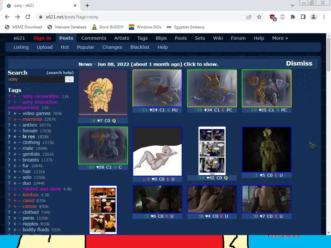The width and height of the screenshot is (331, 248).
Task: Click the '+' beside sony corporation tag
Action: point(15,96)
